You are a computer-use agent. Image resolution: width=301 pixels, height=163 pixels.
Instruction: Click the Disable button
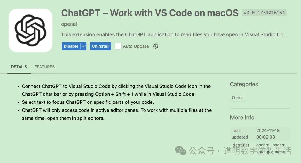(71, 46)
